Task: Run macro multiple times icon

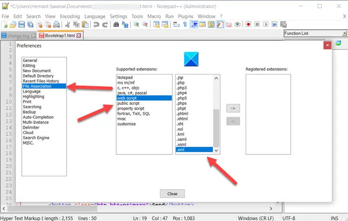Action: 274,24
